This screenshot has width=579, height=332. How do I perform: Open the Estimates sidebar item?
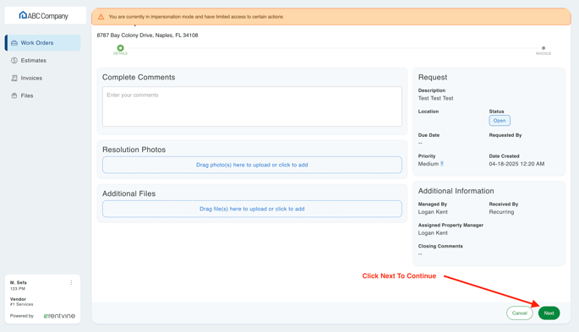coord(43,61)
